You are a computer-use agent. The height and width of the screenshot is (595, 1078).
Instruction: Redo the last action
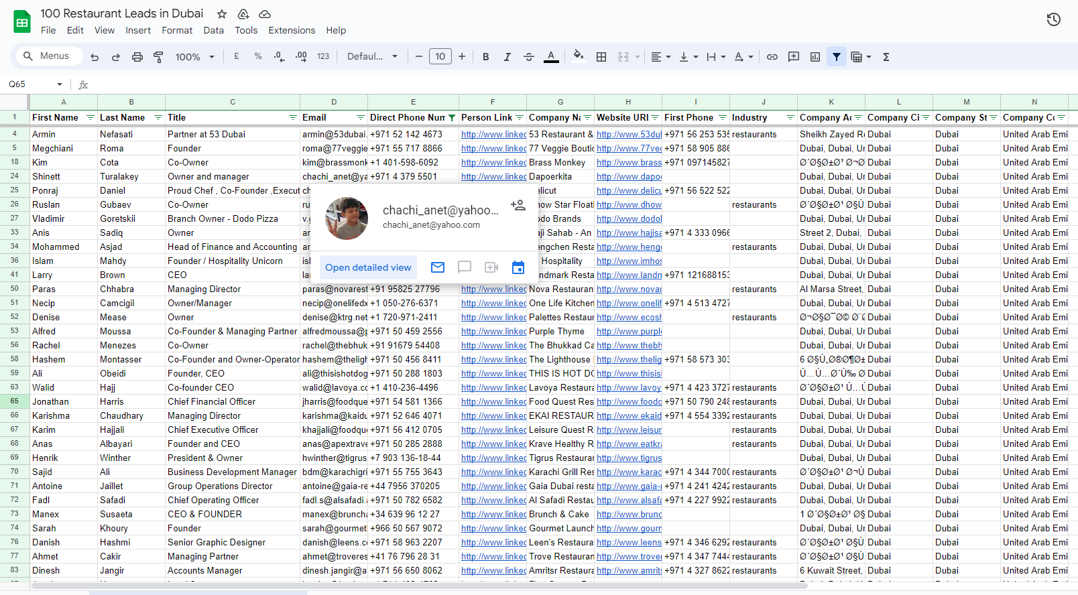click(116, 57)
